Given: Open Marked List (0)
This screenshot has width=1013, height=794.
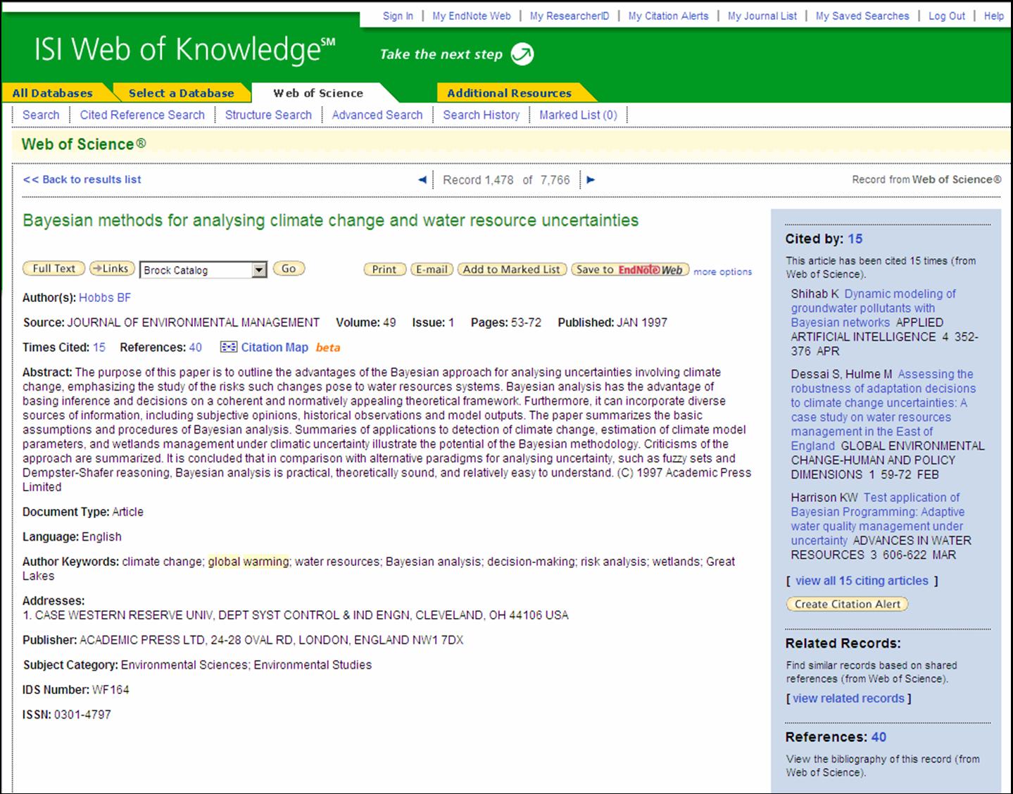Looking at the screenshot, I should point(578,115).
